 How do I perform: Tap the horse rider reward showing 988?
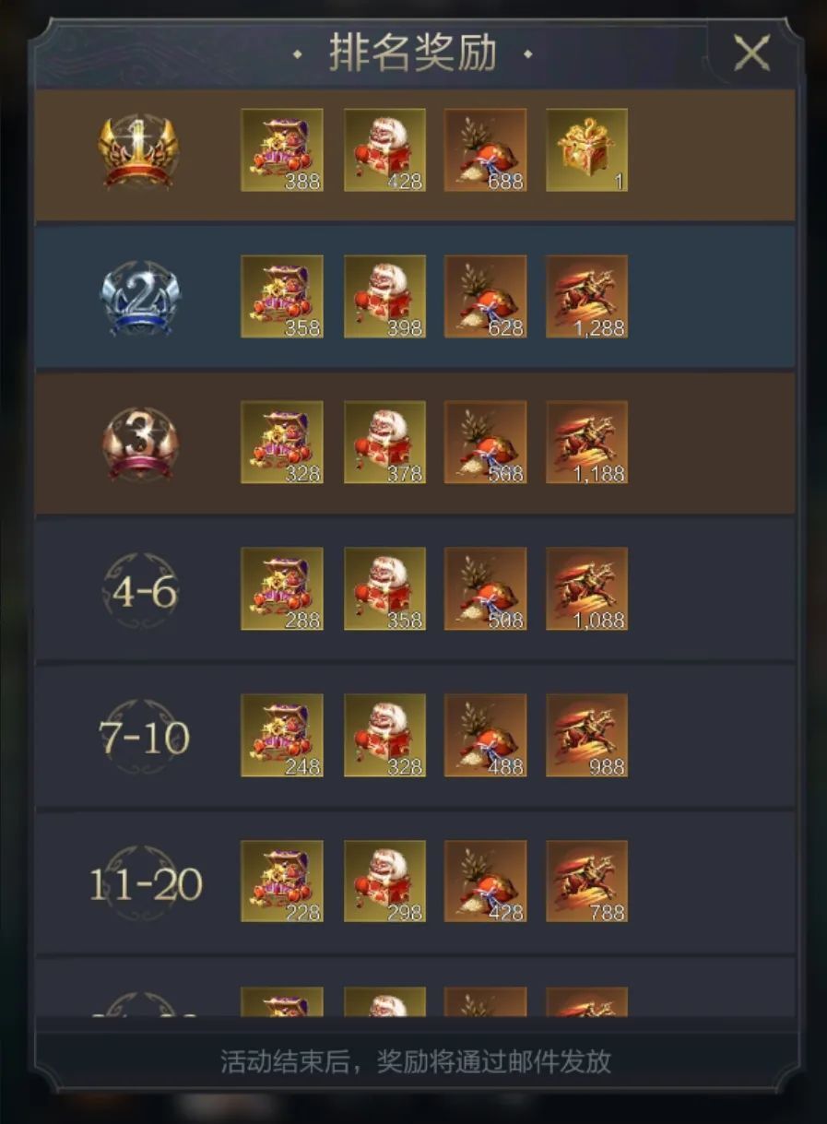pyautogui.click(x=586, y=735)
